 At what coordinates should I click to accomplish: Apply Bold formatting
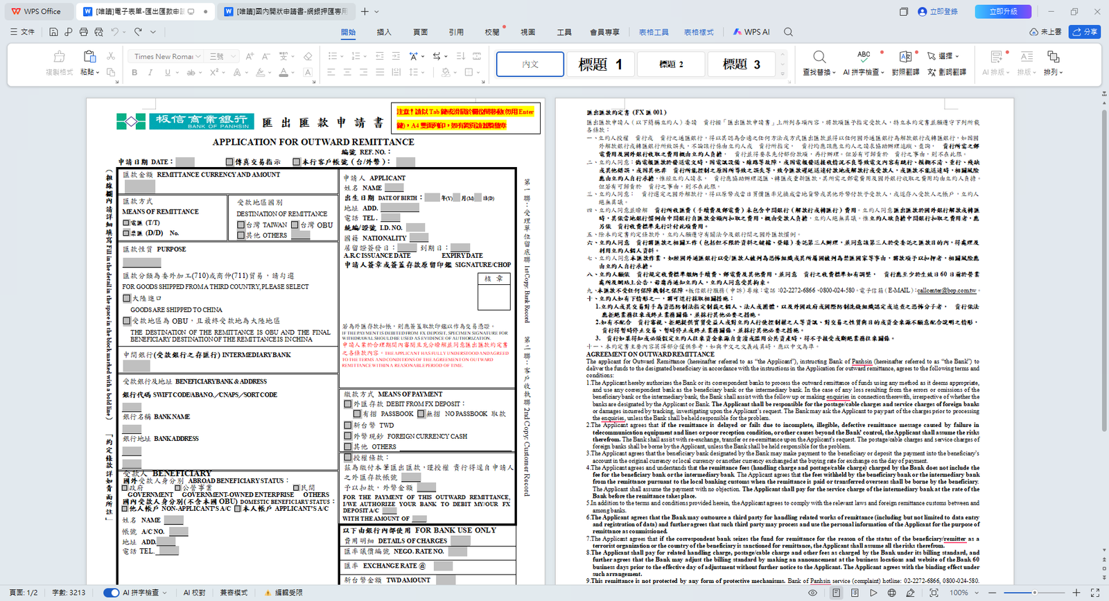point(134,72)
